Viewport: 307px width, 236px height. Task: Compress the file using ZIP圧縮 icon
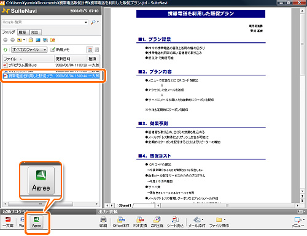(x=157, y=222)
